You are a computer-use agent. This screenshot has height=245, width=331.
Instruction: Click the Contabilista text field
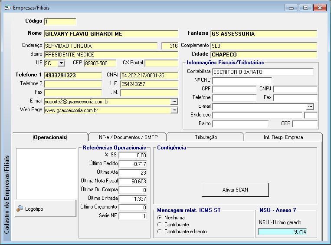click(262, 72)
